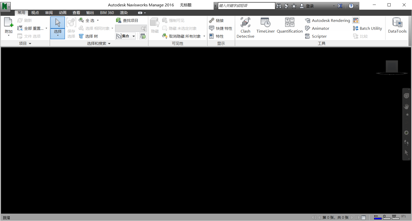The width and height of the screenshot is (412, 221).
Task: Open the TimeLiner tool
Action: pyautogui.click(x=265, y=25)
